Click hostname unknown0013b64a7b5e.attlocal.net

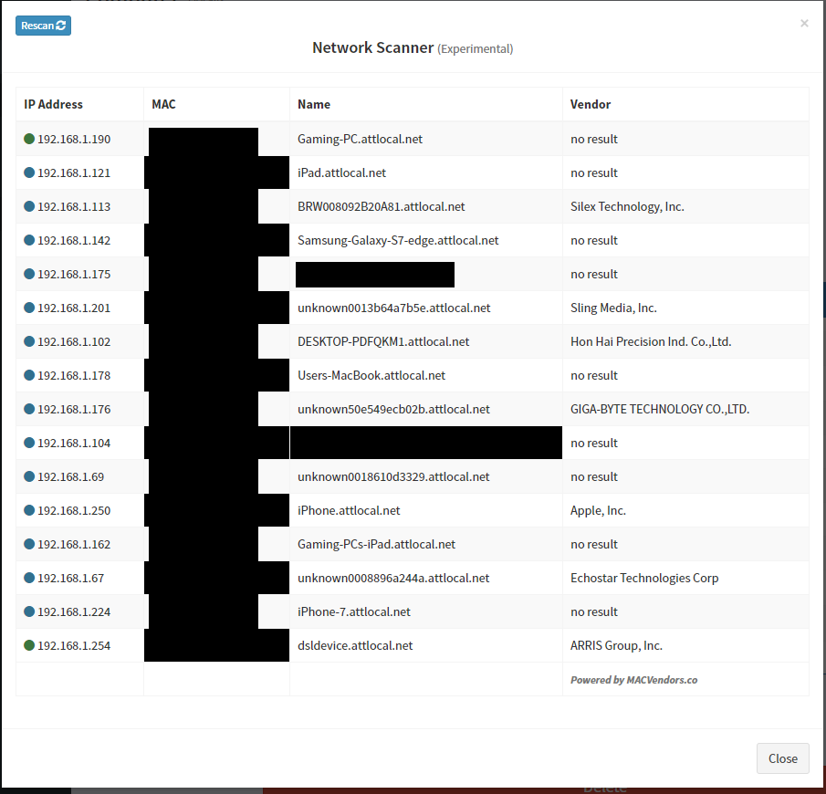click(x=393, y=308)
